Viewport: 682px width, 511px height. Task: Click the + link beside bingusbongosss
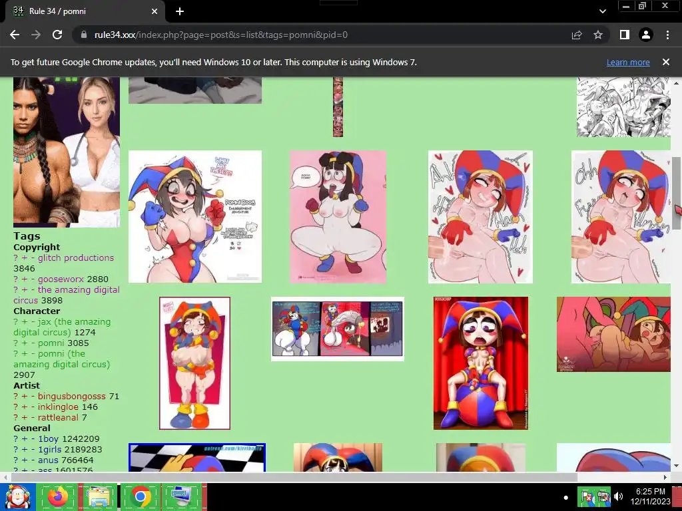(25, 397)
